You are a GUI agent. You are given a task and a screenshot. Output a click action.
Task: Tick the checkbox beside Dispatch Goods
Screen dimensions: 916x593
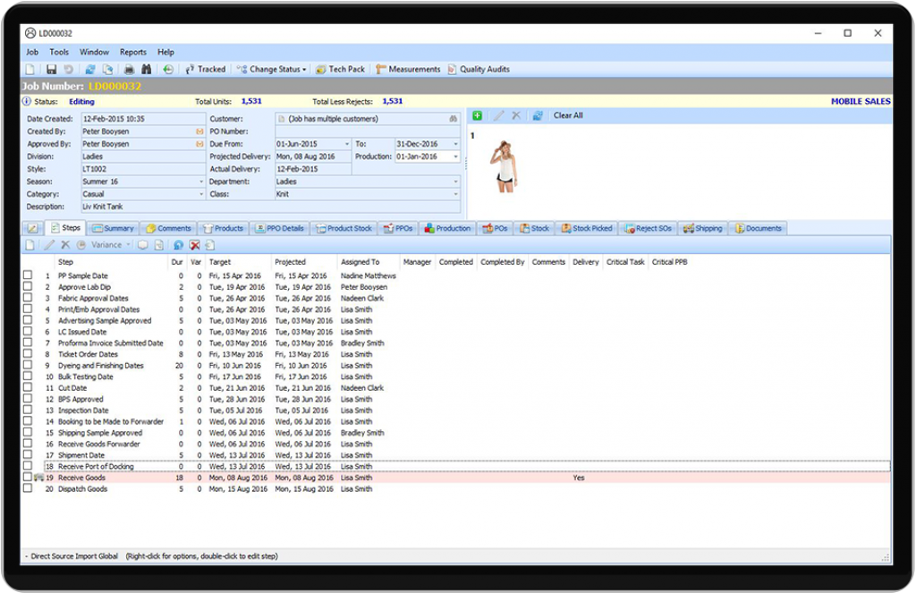click(x=28, y=488)
